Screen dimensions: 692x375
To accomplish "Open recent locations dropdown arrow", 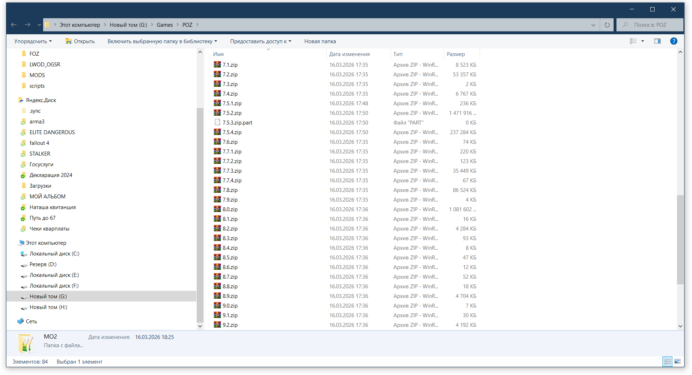I will tap(39, 25).
